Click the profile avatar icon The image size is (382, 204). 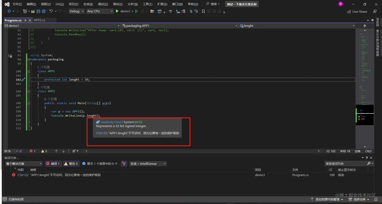(341, 4)
